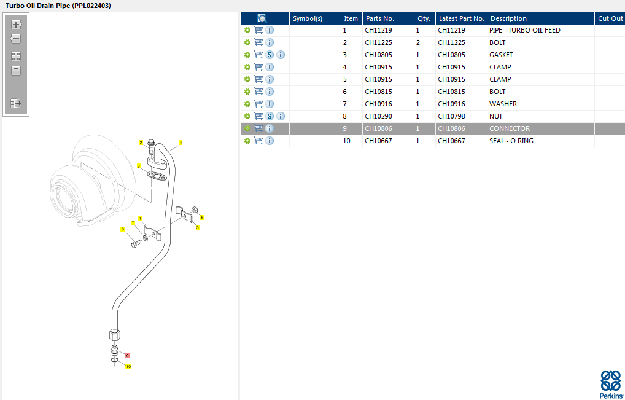Select highlighted callout 9 on diagram
The width and height of the screenshot is (625, 400).
(x=128, y=355)
